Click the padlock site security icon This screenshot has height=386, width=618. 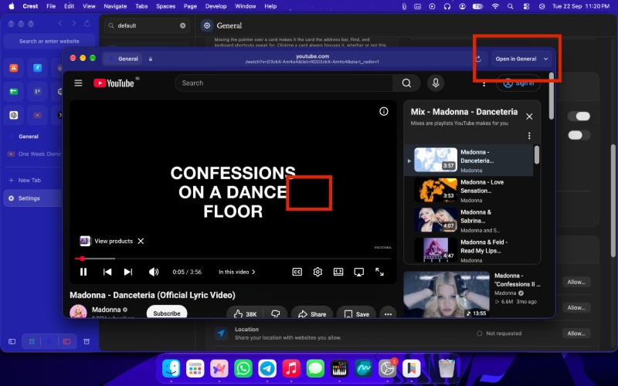pos(151,59)
